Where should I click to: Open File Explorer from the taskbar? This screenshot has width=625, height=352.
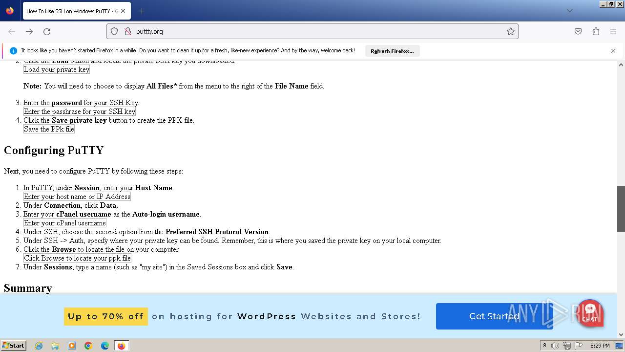coord(55,346)
